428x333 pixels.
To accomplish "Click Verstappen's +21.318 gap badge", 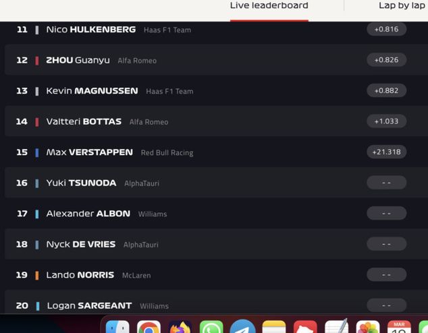I will point(387,152).
